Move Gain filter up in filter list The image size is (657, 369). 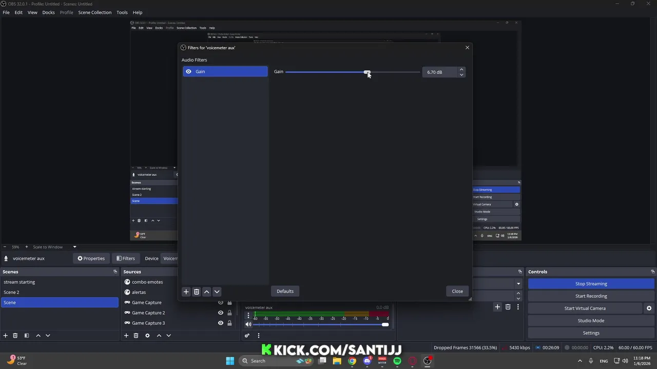click(x=207, y=292)
